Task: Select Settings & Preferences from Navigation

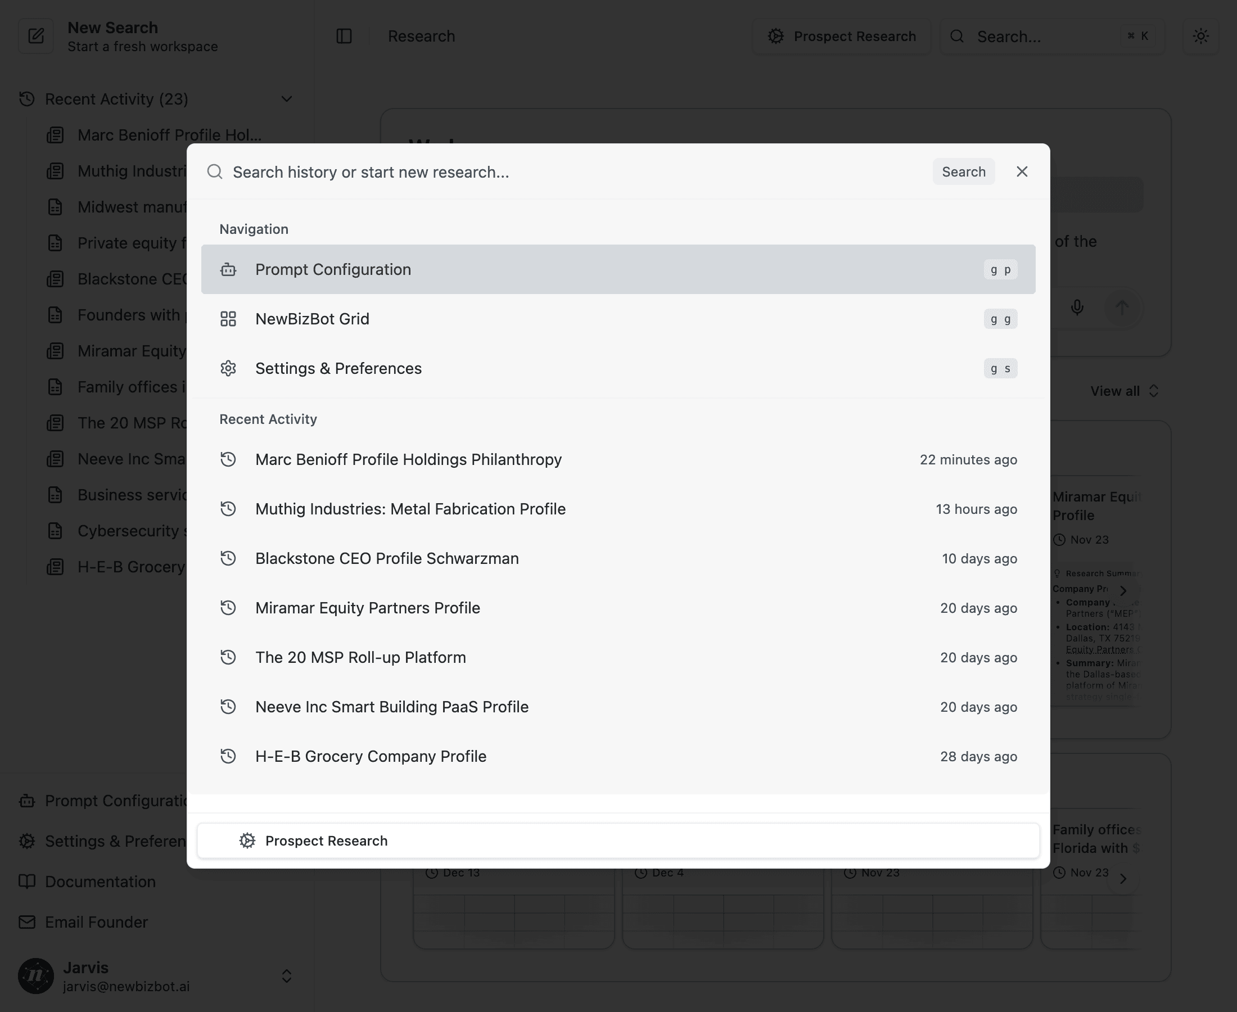Action: coord(338,368)
